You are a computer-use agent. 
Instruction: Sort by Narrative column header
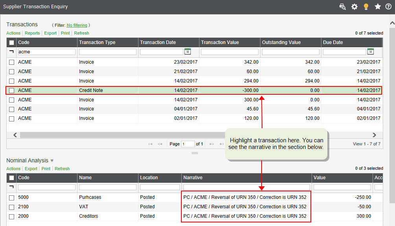247,177
